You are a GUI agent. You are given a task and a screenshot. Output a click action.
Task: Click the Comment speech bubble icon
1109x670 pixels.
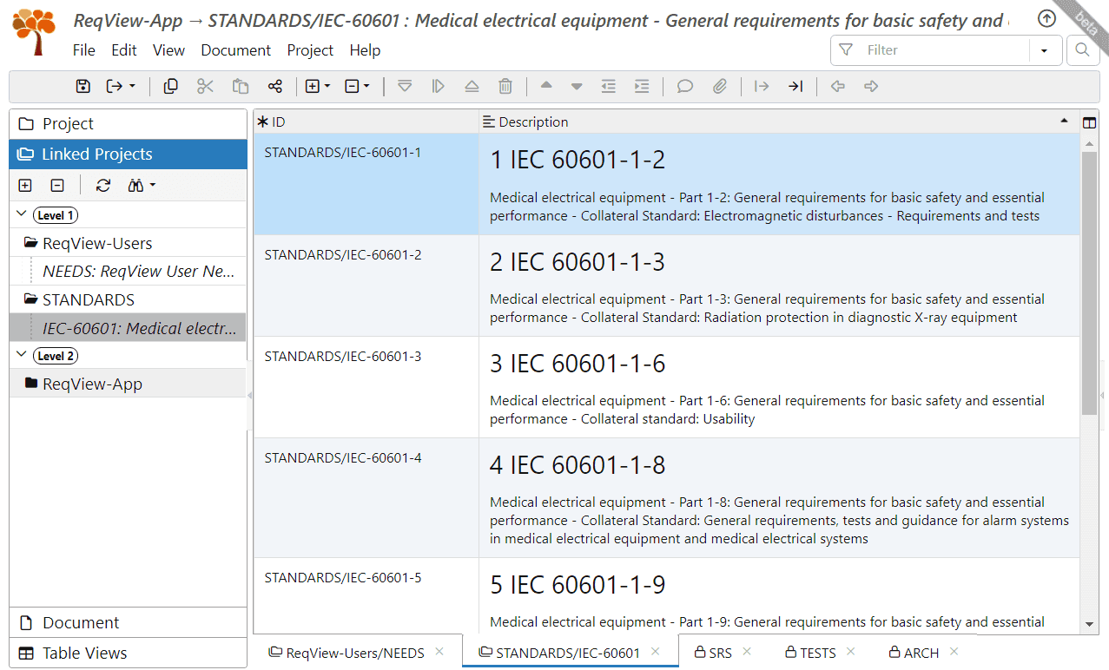[x=685, y=86]
